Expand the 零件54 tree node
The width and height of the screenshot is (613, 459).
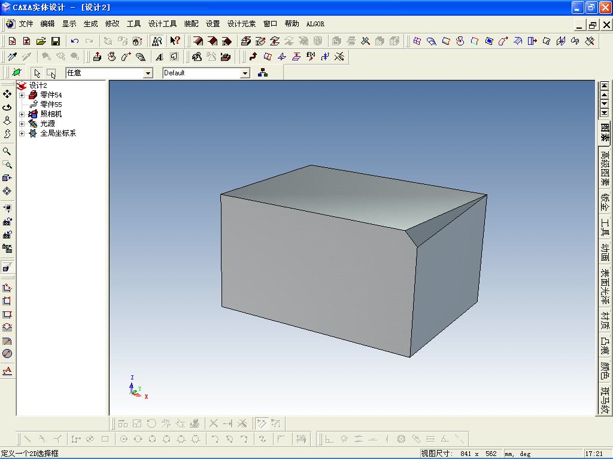click(x=22, y=95)
